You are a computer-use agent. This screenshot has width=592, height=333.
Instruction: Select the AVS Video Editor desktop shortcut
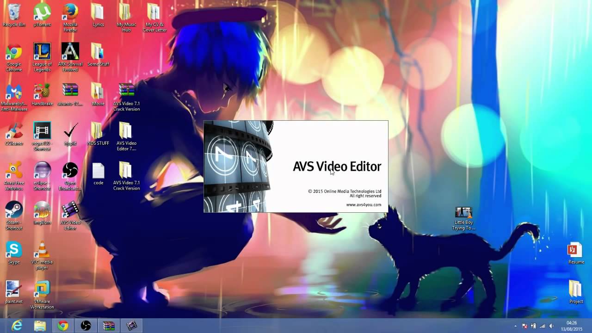click(x=70, y=216)
